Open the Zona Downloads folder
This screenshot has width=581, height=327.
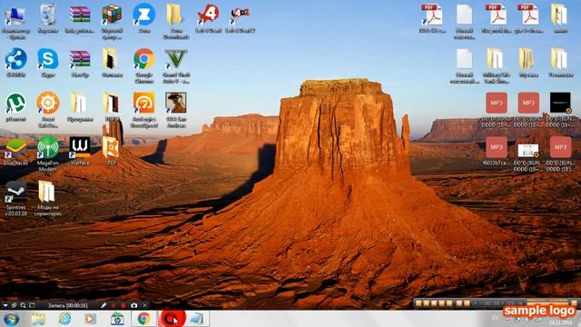[176, 21]
